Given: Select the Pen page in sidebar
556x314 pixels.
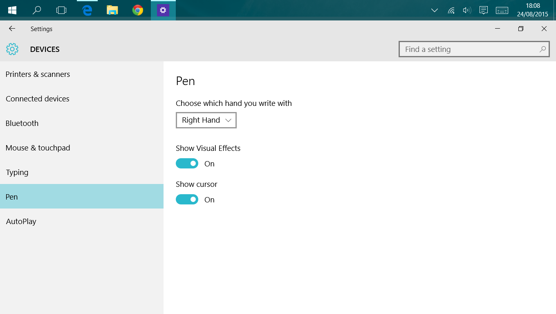Looking at the screenshot, I should click(82, 196).
